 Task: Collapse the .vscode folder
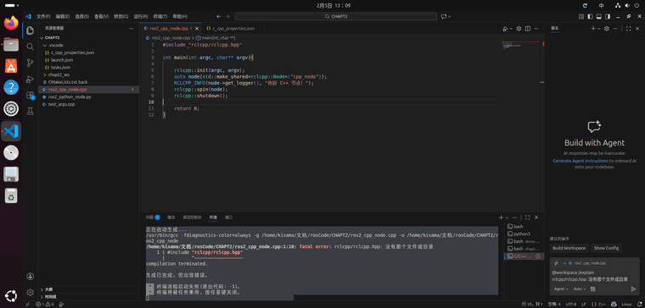click(x=55, y=45)
